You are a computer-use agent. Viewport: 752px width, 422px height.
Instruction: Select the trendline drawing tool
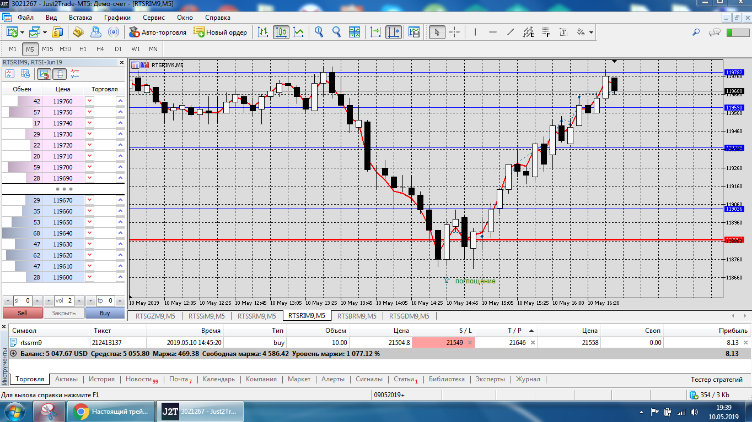coord(510,32)
